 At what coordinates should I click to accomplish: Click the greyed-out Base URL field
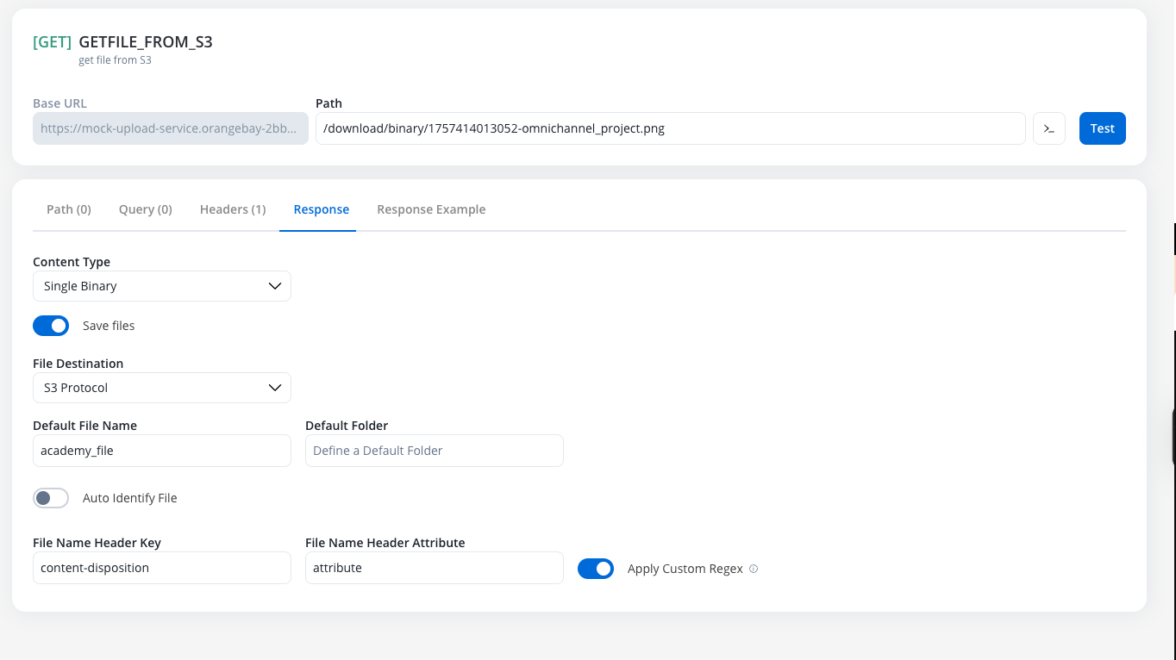point(170,128)
